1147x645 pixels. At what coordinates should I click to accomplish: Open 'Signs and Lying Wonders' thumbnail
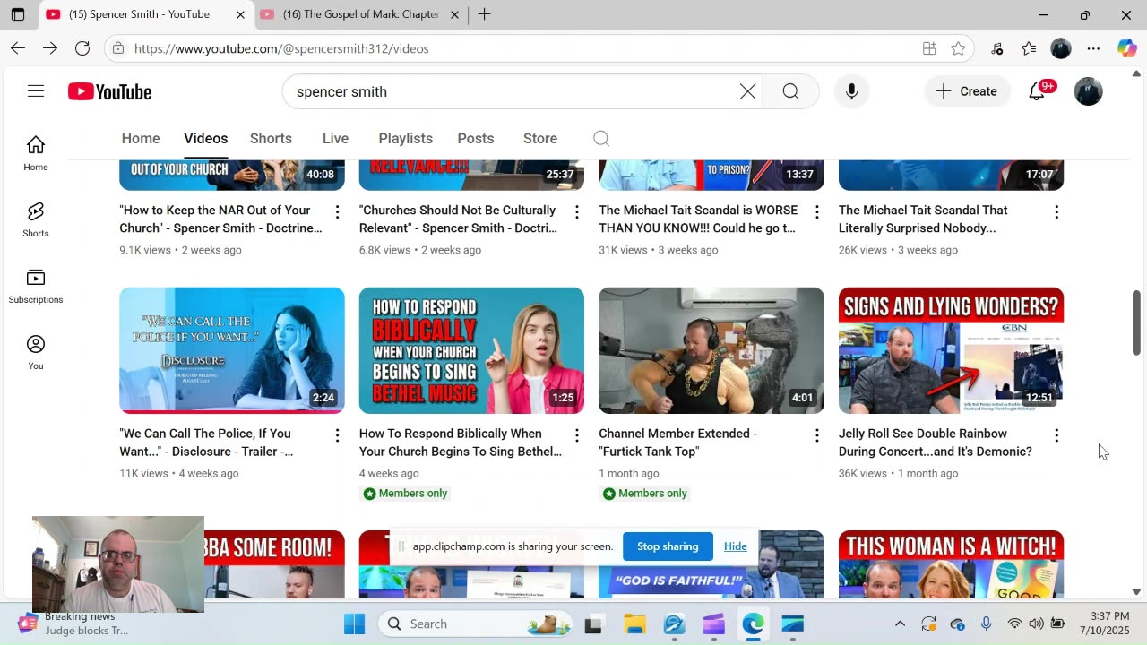(x=951, y=350)
